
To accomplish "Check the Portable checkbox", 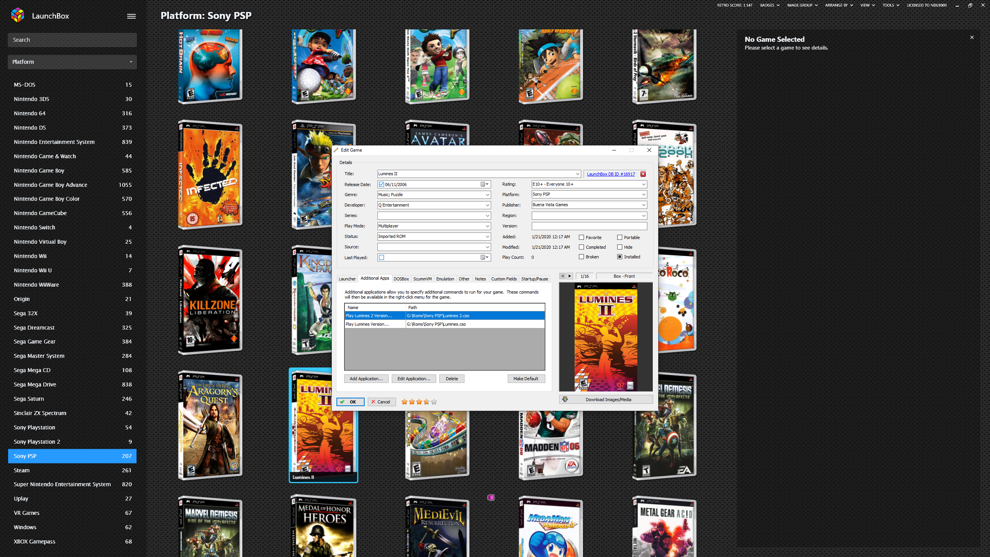I will pyautogui.click(x=620, y=237).
